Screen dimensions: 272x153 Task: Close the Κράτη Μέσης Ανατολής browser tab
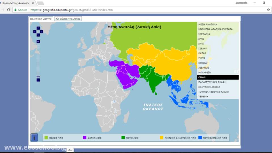[x=33, y=3]
